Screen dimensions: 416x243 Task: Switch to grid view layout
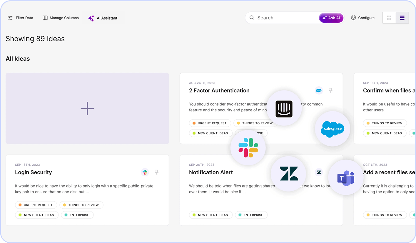389,18
